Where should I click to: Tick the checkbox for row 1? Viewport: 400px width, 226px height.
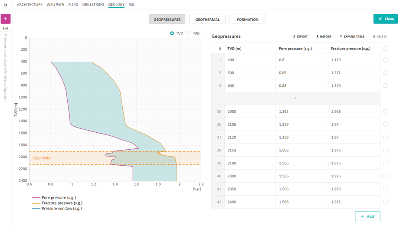point(385,60)
